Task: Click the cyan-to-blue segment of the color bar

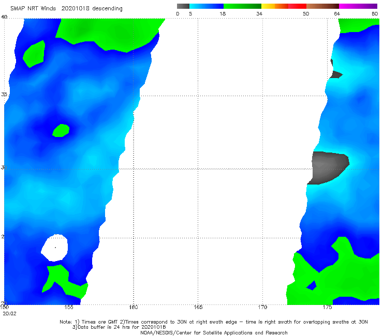Action: coord(207,6)
